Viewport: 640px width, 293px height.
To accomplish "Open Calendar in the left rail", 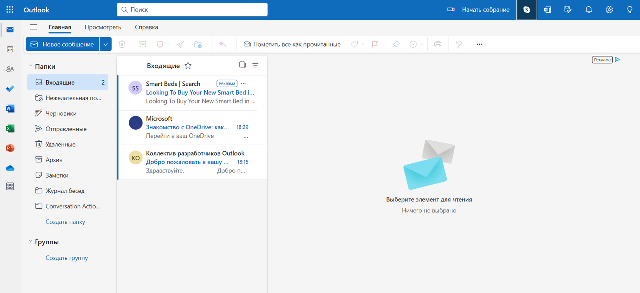I will click(10, 49).
